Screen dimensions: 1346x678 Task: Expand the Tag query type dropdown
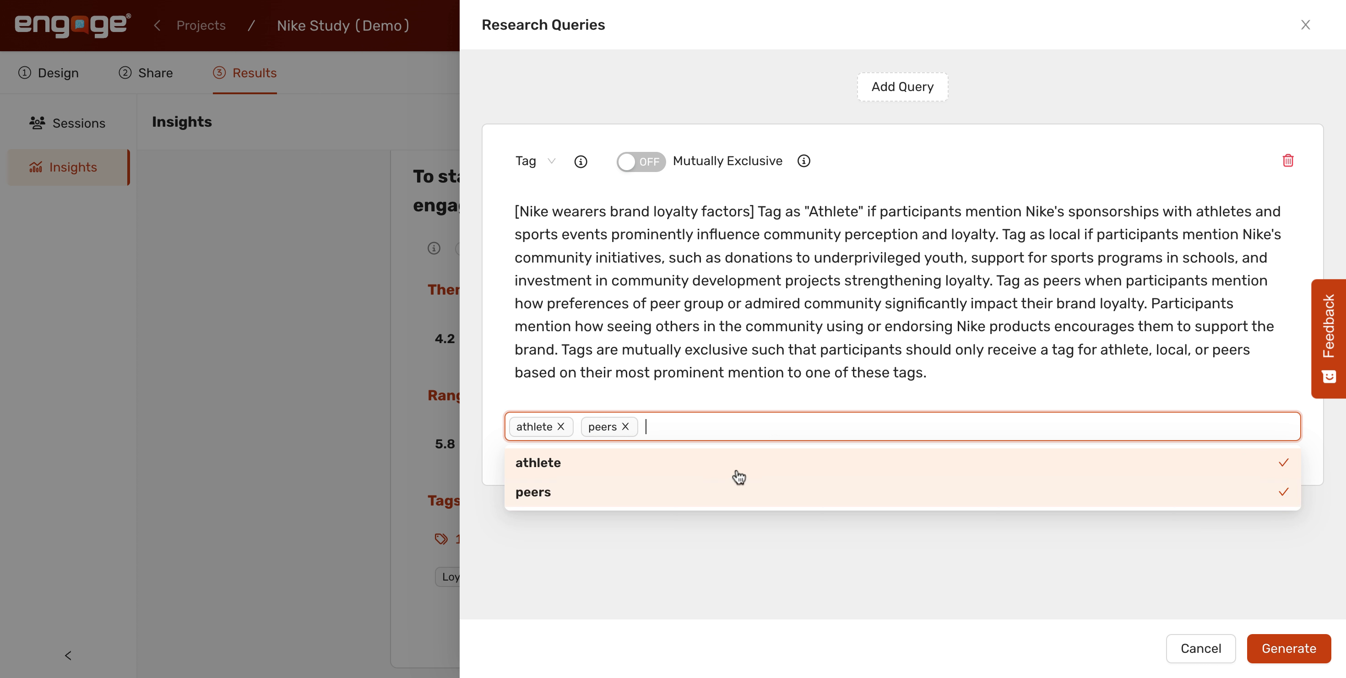[536, 161]
